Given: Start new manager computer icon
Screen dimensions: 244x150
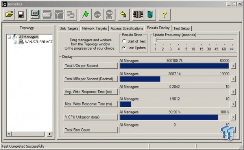Looking at the screenshot, I should pos(35,15).
